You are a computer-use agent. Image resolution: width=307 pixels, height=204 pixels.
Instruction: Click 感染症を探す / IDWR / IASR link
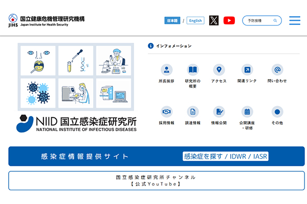225,157
